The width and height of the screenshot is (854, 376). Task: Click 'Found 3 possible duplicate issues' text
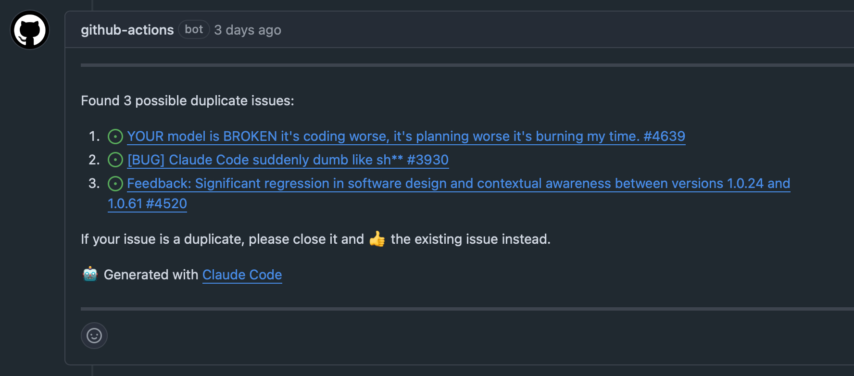click(x=187, y=100)
